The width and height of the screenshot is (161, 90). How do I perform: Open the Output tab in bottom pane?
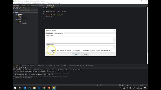(x=49, y=66)
